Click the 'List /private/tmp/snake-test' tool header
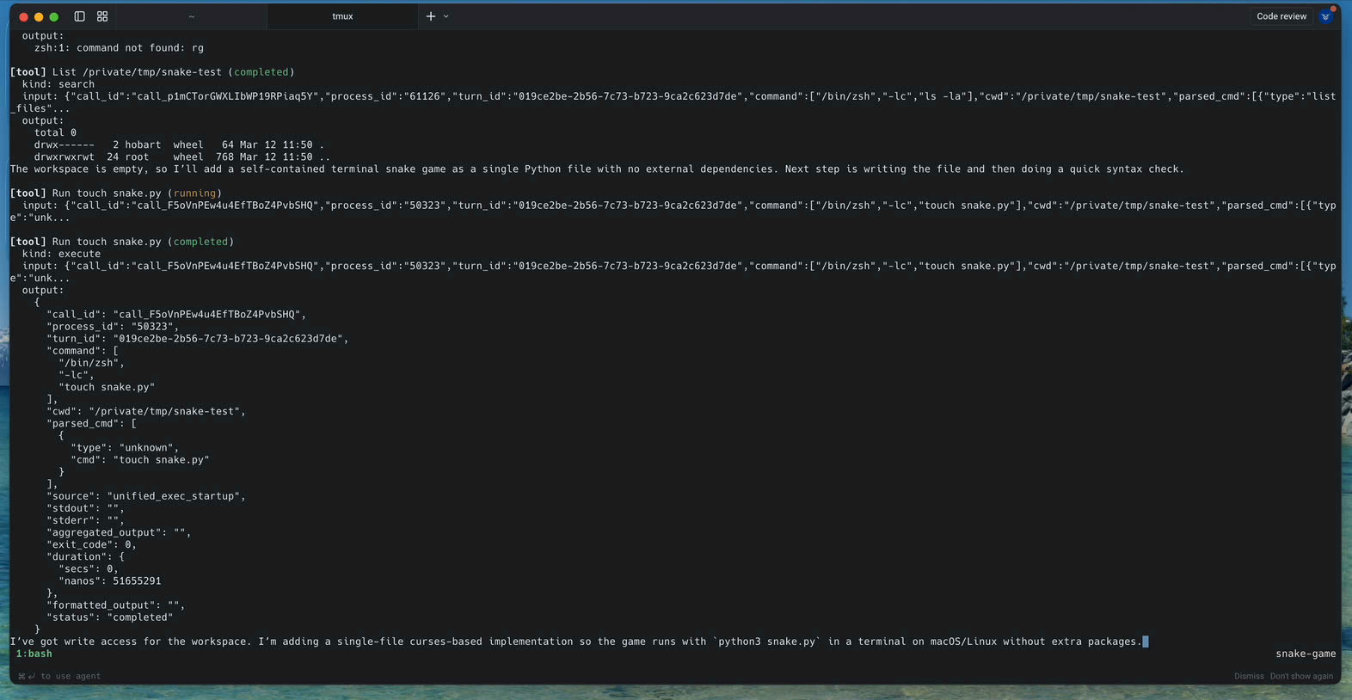This screenshot has height=700, width=1352. (152, 72)
